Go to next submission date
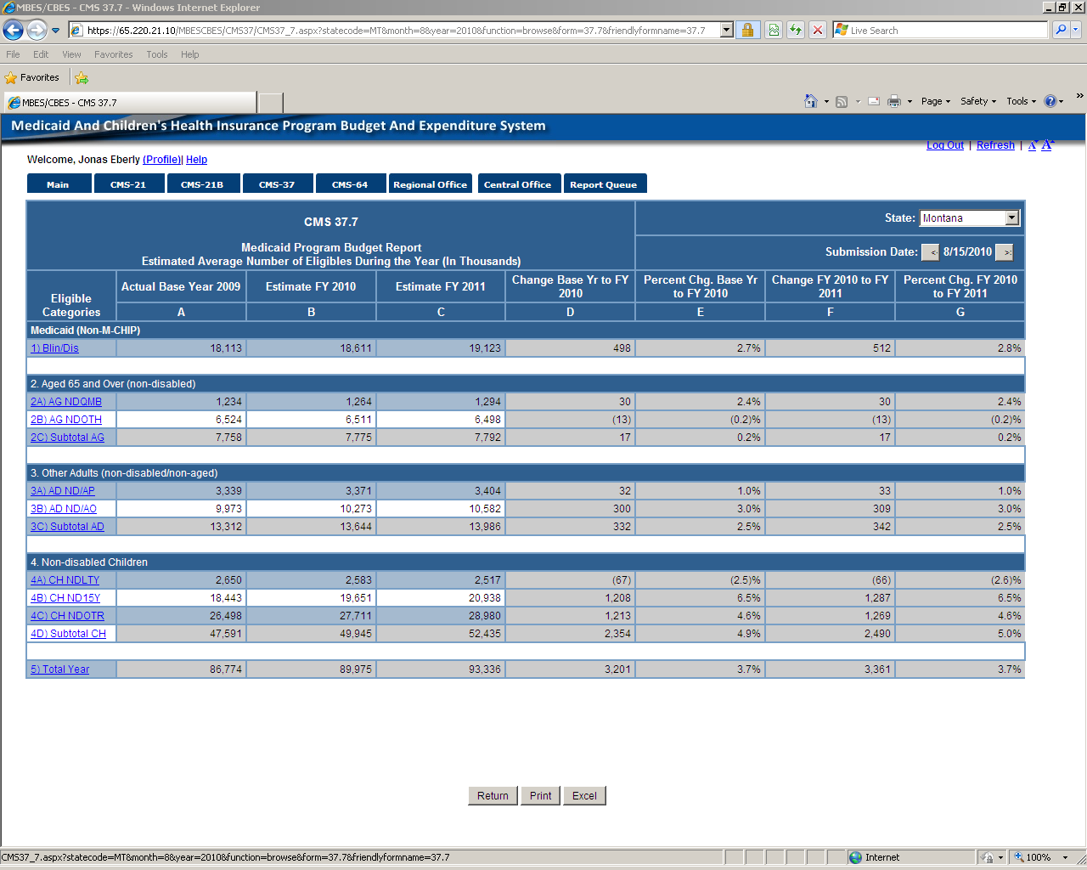This screenshot has width=1087, height=870. pyautogui.click(x=1005, y=252)
